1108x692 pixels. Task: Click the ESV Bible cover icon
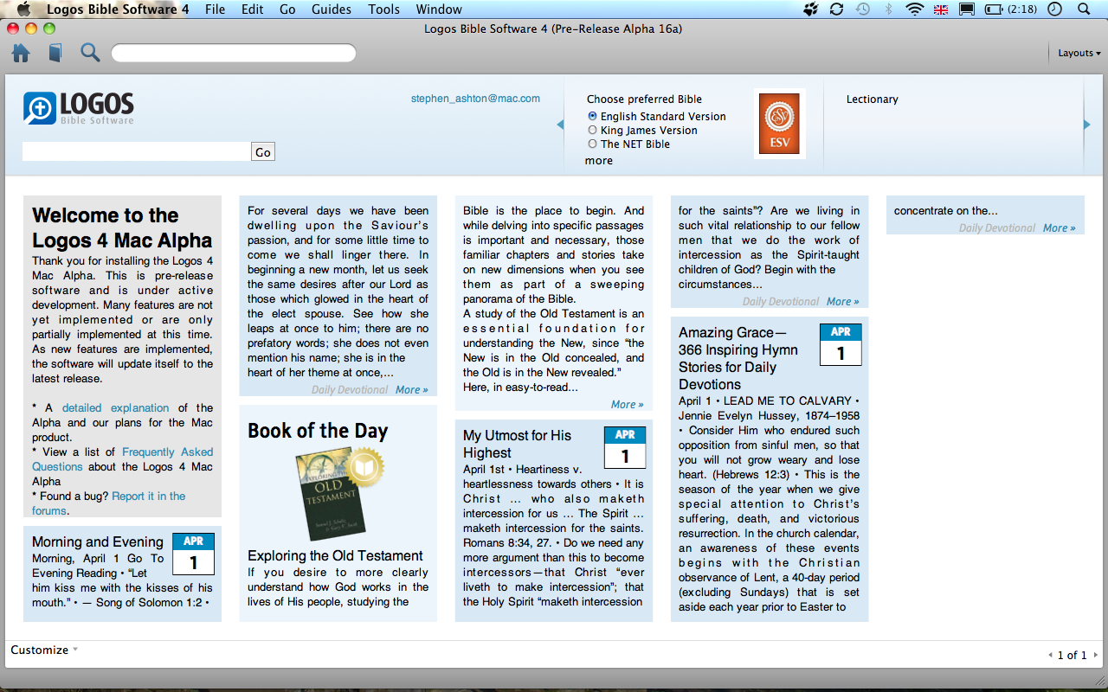pos(779,124)
